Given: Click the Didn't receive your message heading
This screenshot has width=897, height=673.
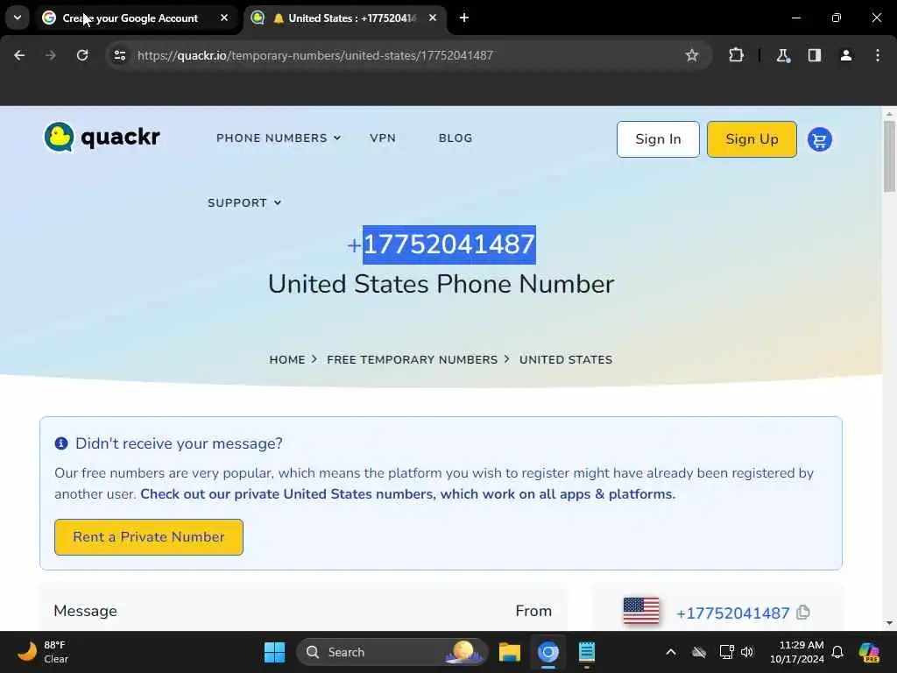Looking at the screenshot, I should pyautogui.click(x=179, y=443).
